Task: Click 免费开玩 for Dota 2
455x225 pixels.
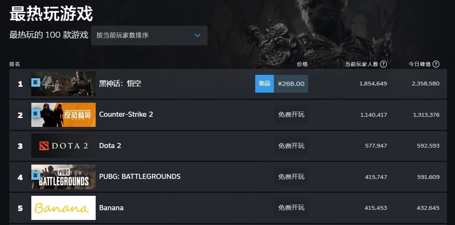Action: [291, 146]
